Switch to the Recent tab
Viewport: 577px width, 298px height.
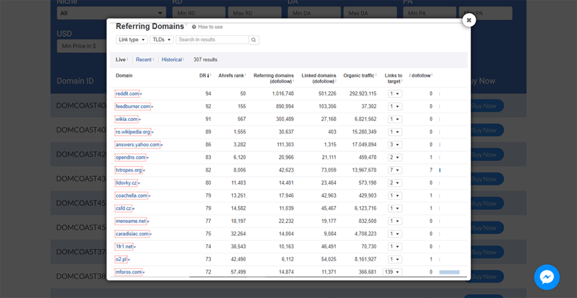[x=144, y=60]
